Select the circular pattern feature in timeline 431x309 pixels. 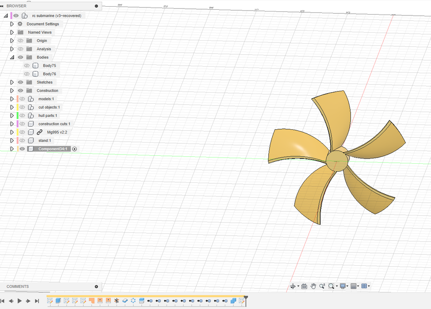(133, 301)
